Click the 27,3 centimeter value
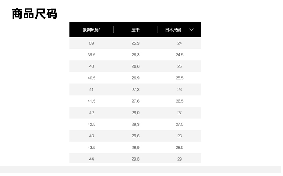 pyautogui.click(x=135, y=90)
